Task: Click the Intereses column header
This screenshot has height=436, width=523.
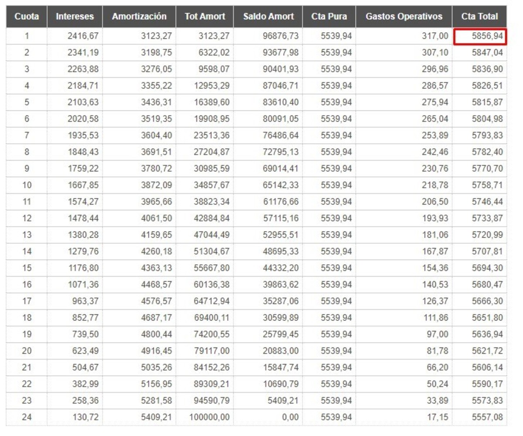Action: (75, 17)
